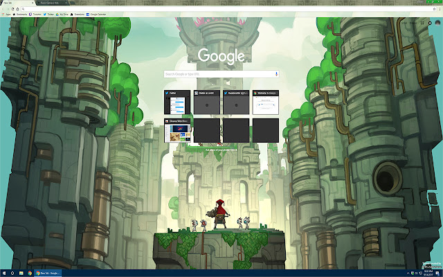Open the Google apps grid icon

pos(422,23)
